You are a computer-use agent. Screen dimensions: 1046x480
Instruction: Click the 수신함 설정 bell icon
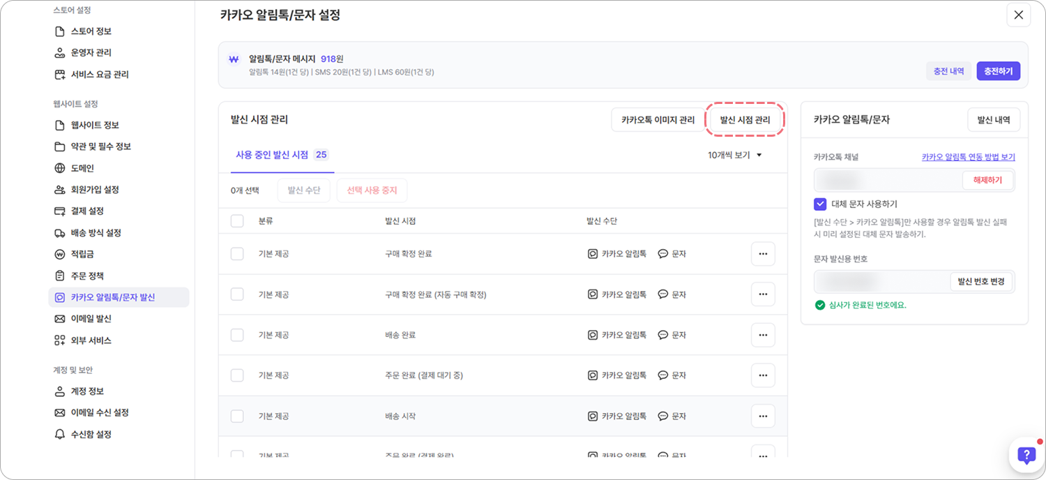point(59,435)
